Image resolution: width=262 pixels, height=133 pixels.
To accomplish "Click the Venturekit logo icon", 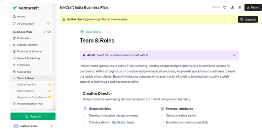I will tap(15, 8).
